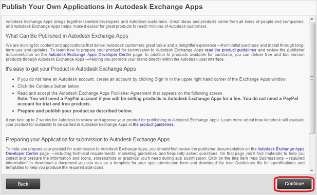Click title 'Publish Your Own Applications in Autodesk Exchange Apps'
Viewport: 317px width, 195px height.
click(102, 7)
